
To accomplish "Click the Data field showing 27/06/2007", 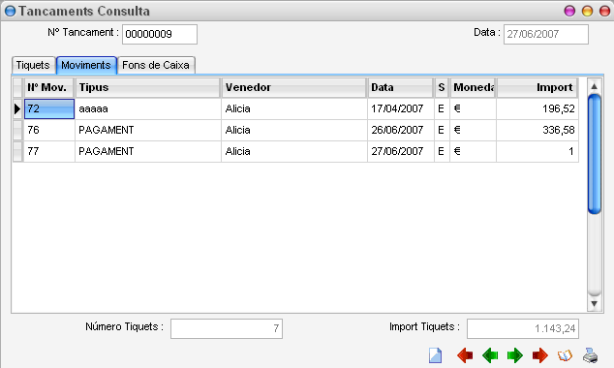I will 546,34.
